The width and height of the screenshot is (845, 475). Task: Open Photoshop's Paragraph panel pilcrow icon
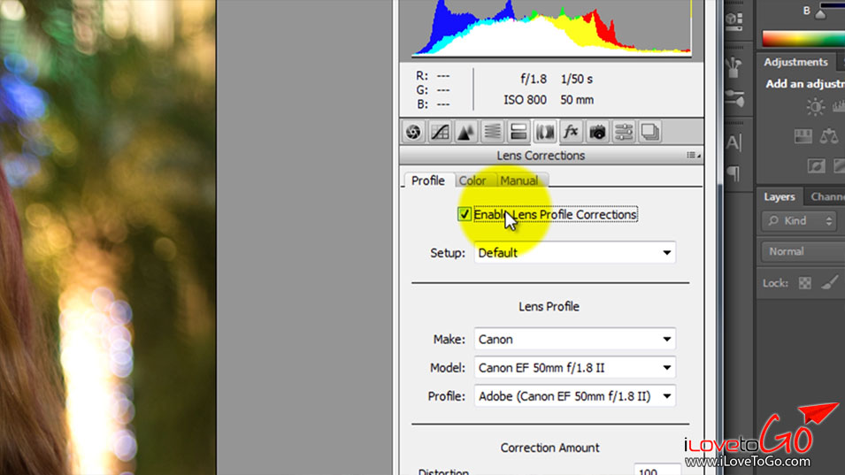tap(734, 172)
